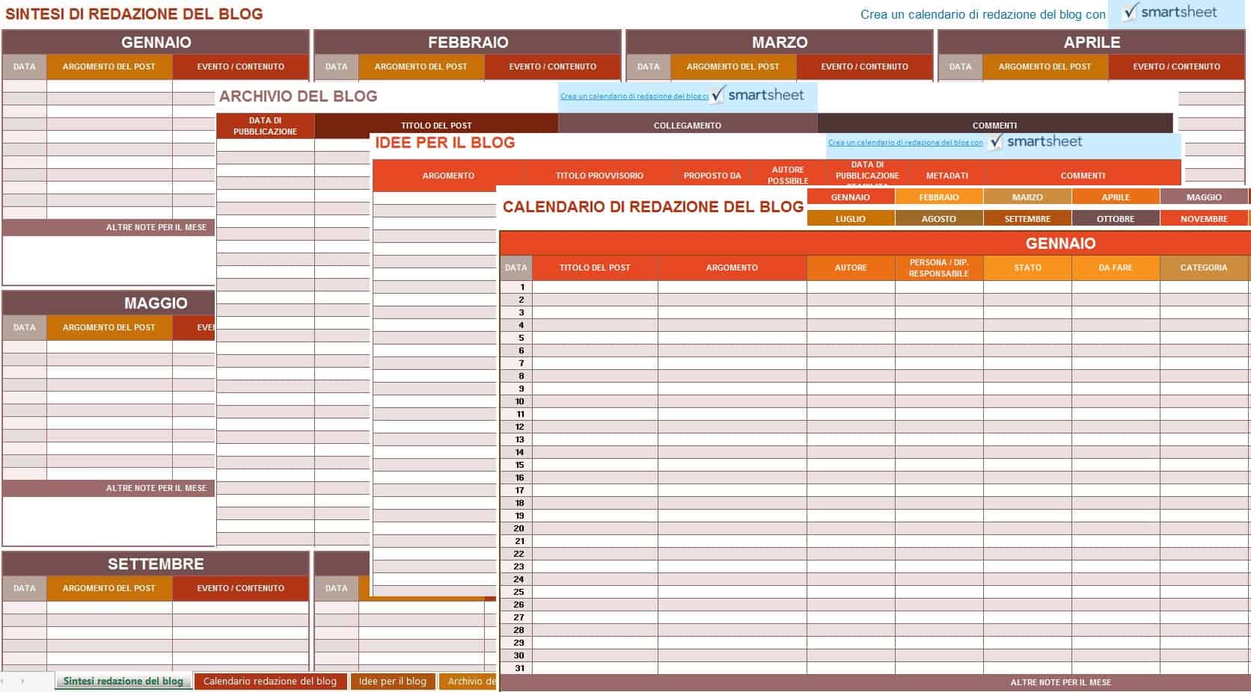Click the TITOLO PROVVISORIO header in Idee per il blog

(x=599, y=176)
